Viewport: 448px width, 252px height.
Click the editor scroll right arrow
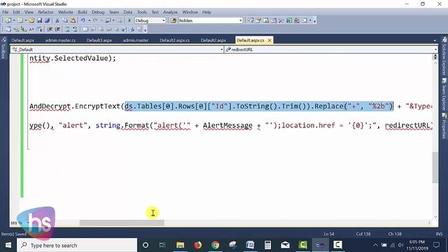[429, 223]
